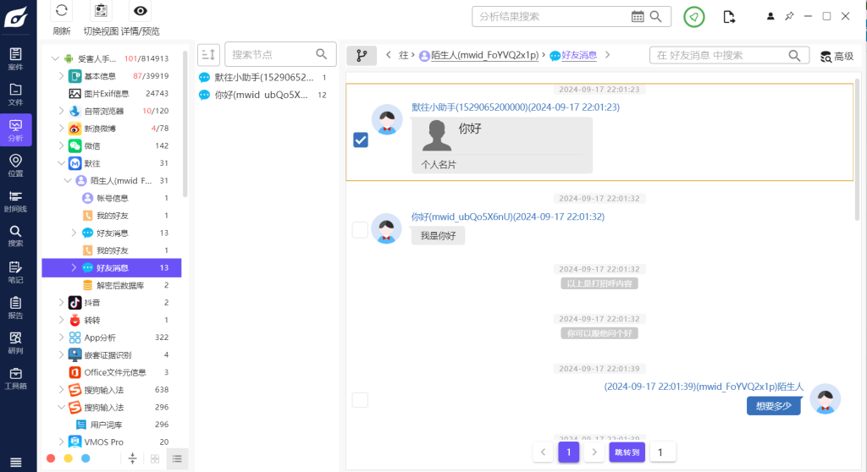Collapse the 默往 tree node

[61, 163]
